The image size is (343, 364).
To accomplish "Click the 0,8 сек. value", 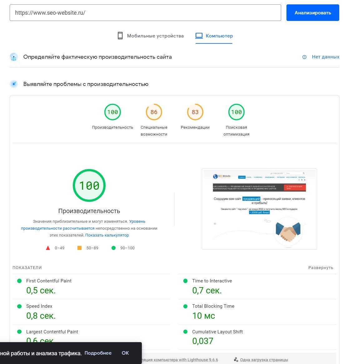I will 41,316.
